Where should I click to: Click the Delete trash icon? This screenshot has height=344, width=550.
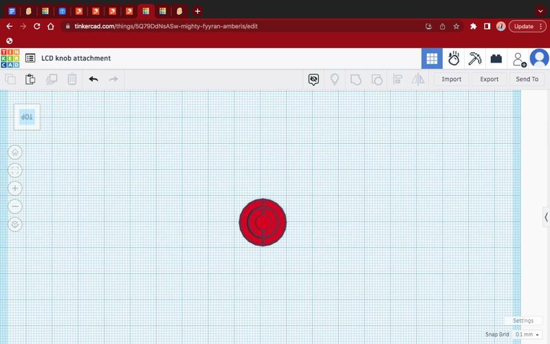point(72,79)
